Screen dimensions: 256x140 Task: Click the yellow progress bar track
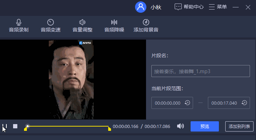[x=69, y=126]
